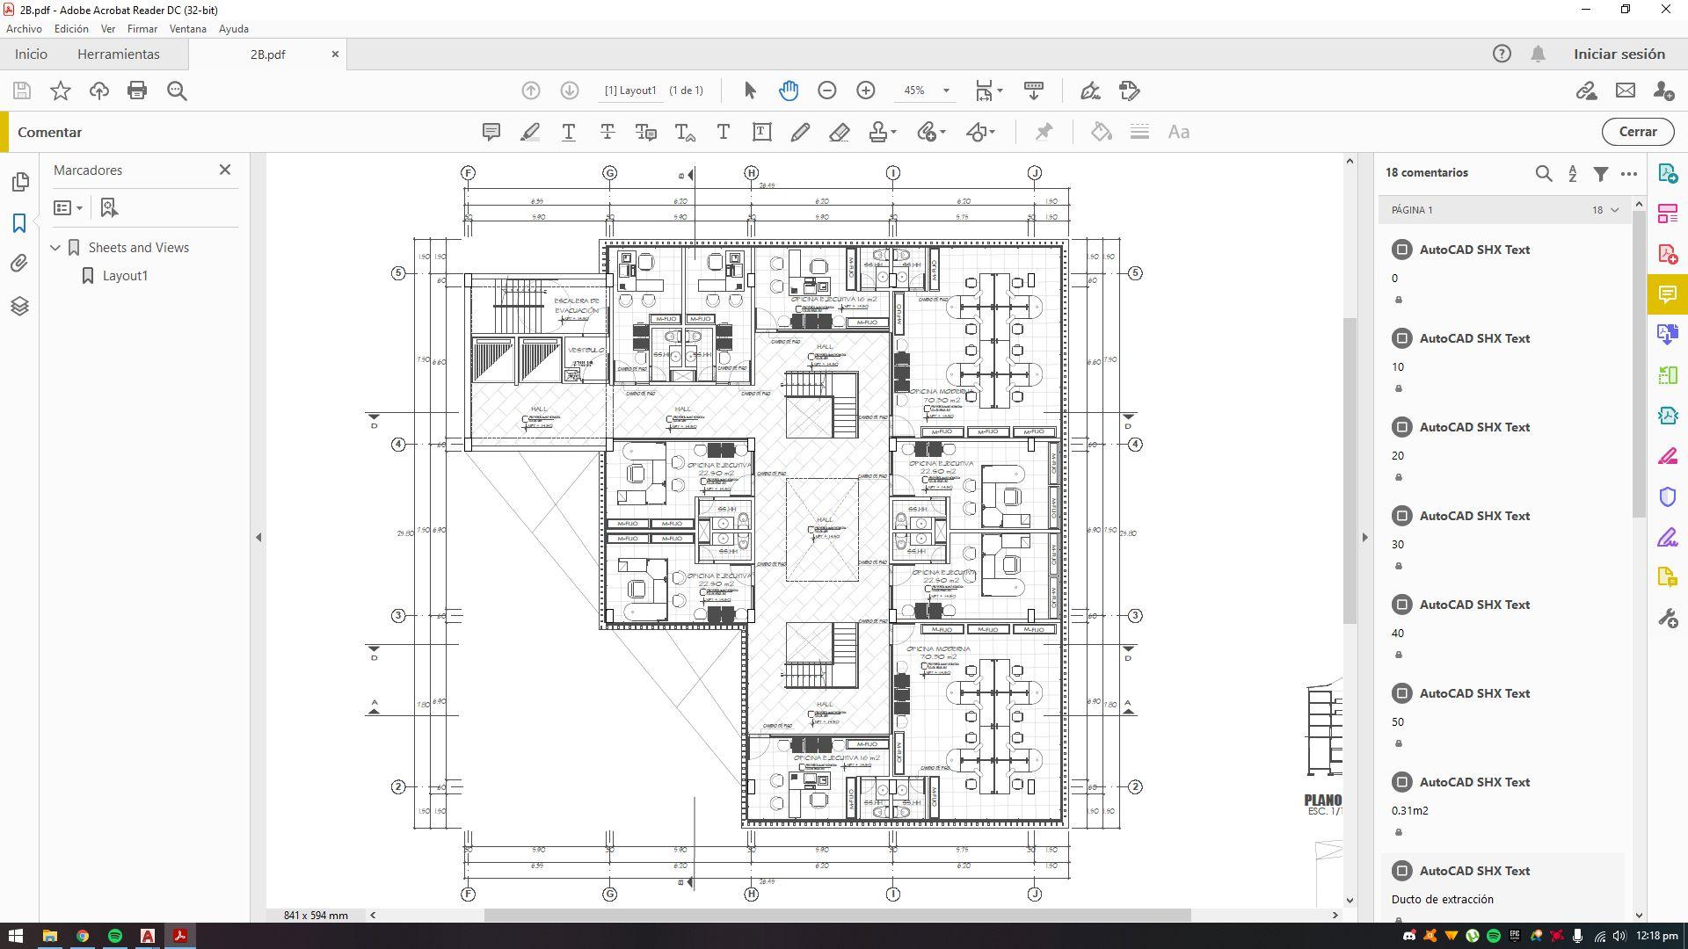This screenshot has height=949, width=1688.
Task: Select the highlight text tool
Action: pyautogui.click(x=530, y=132)
